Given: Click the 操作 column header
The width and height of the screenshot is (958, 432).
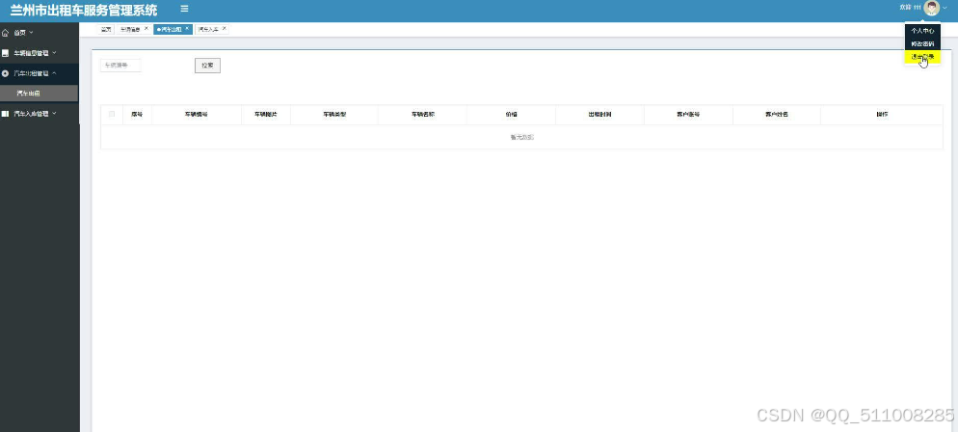Looking at the screenshot, I should tap(882, 114).
